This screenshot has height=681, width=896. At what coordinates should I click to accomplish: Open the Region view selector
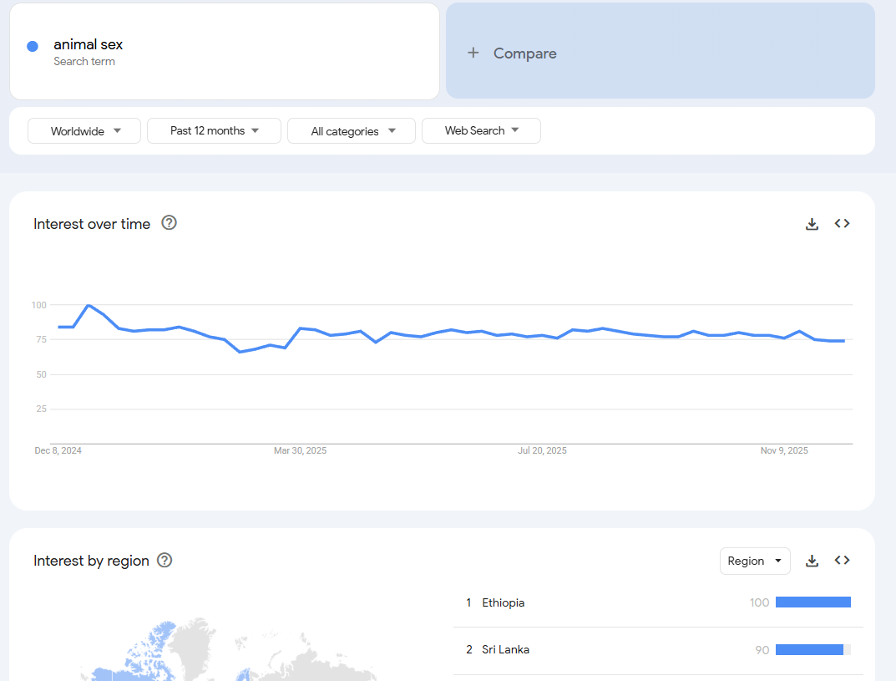pyautogui.click(x=755, y=561)
